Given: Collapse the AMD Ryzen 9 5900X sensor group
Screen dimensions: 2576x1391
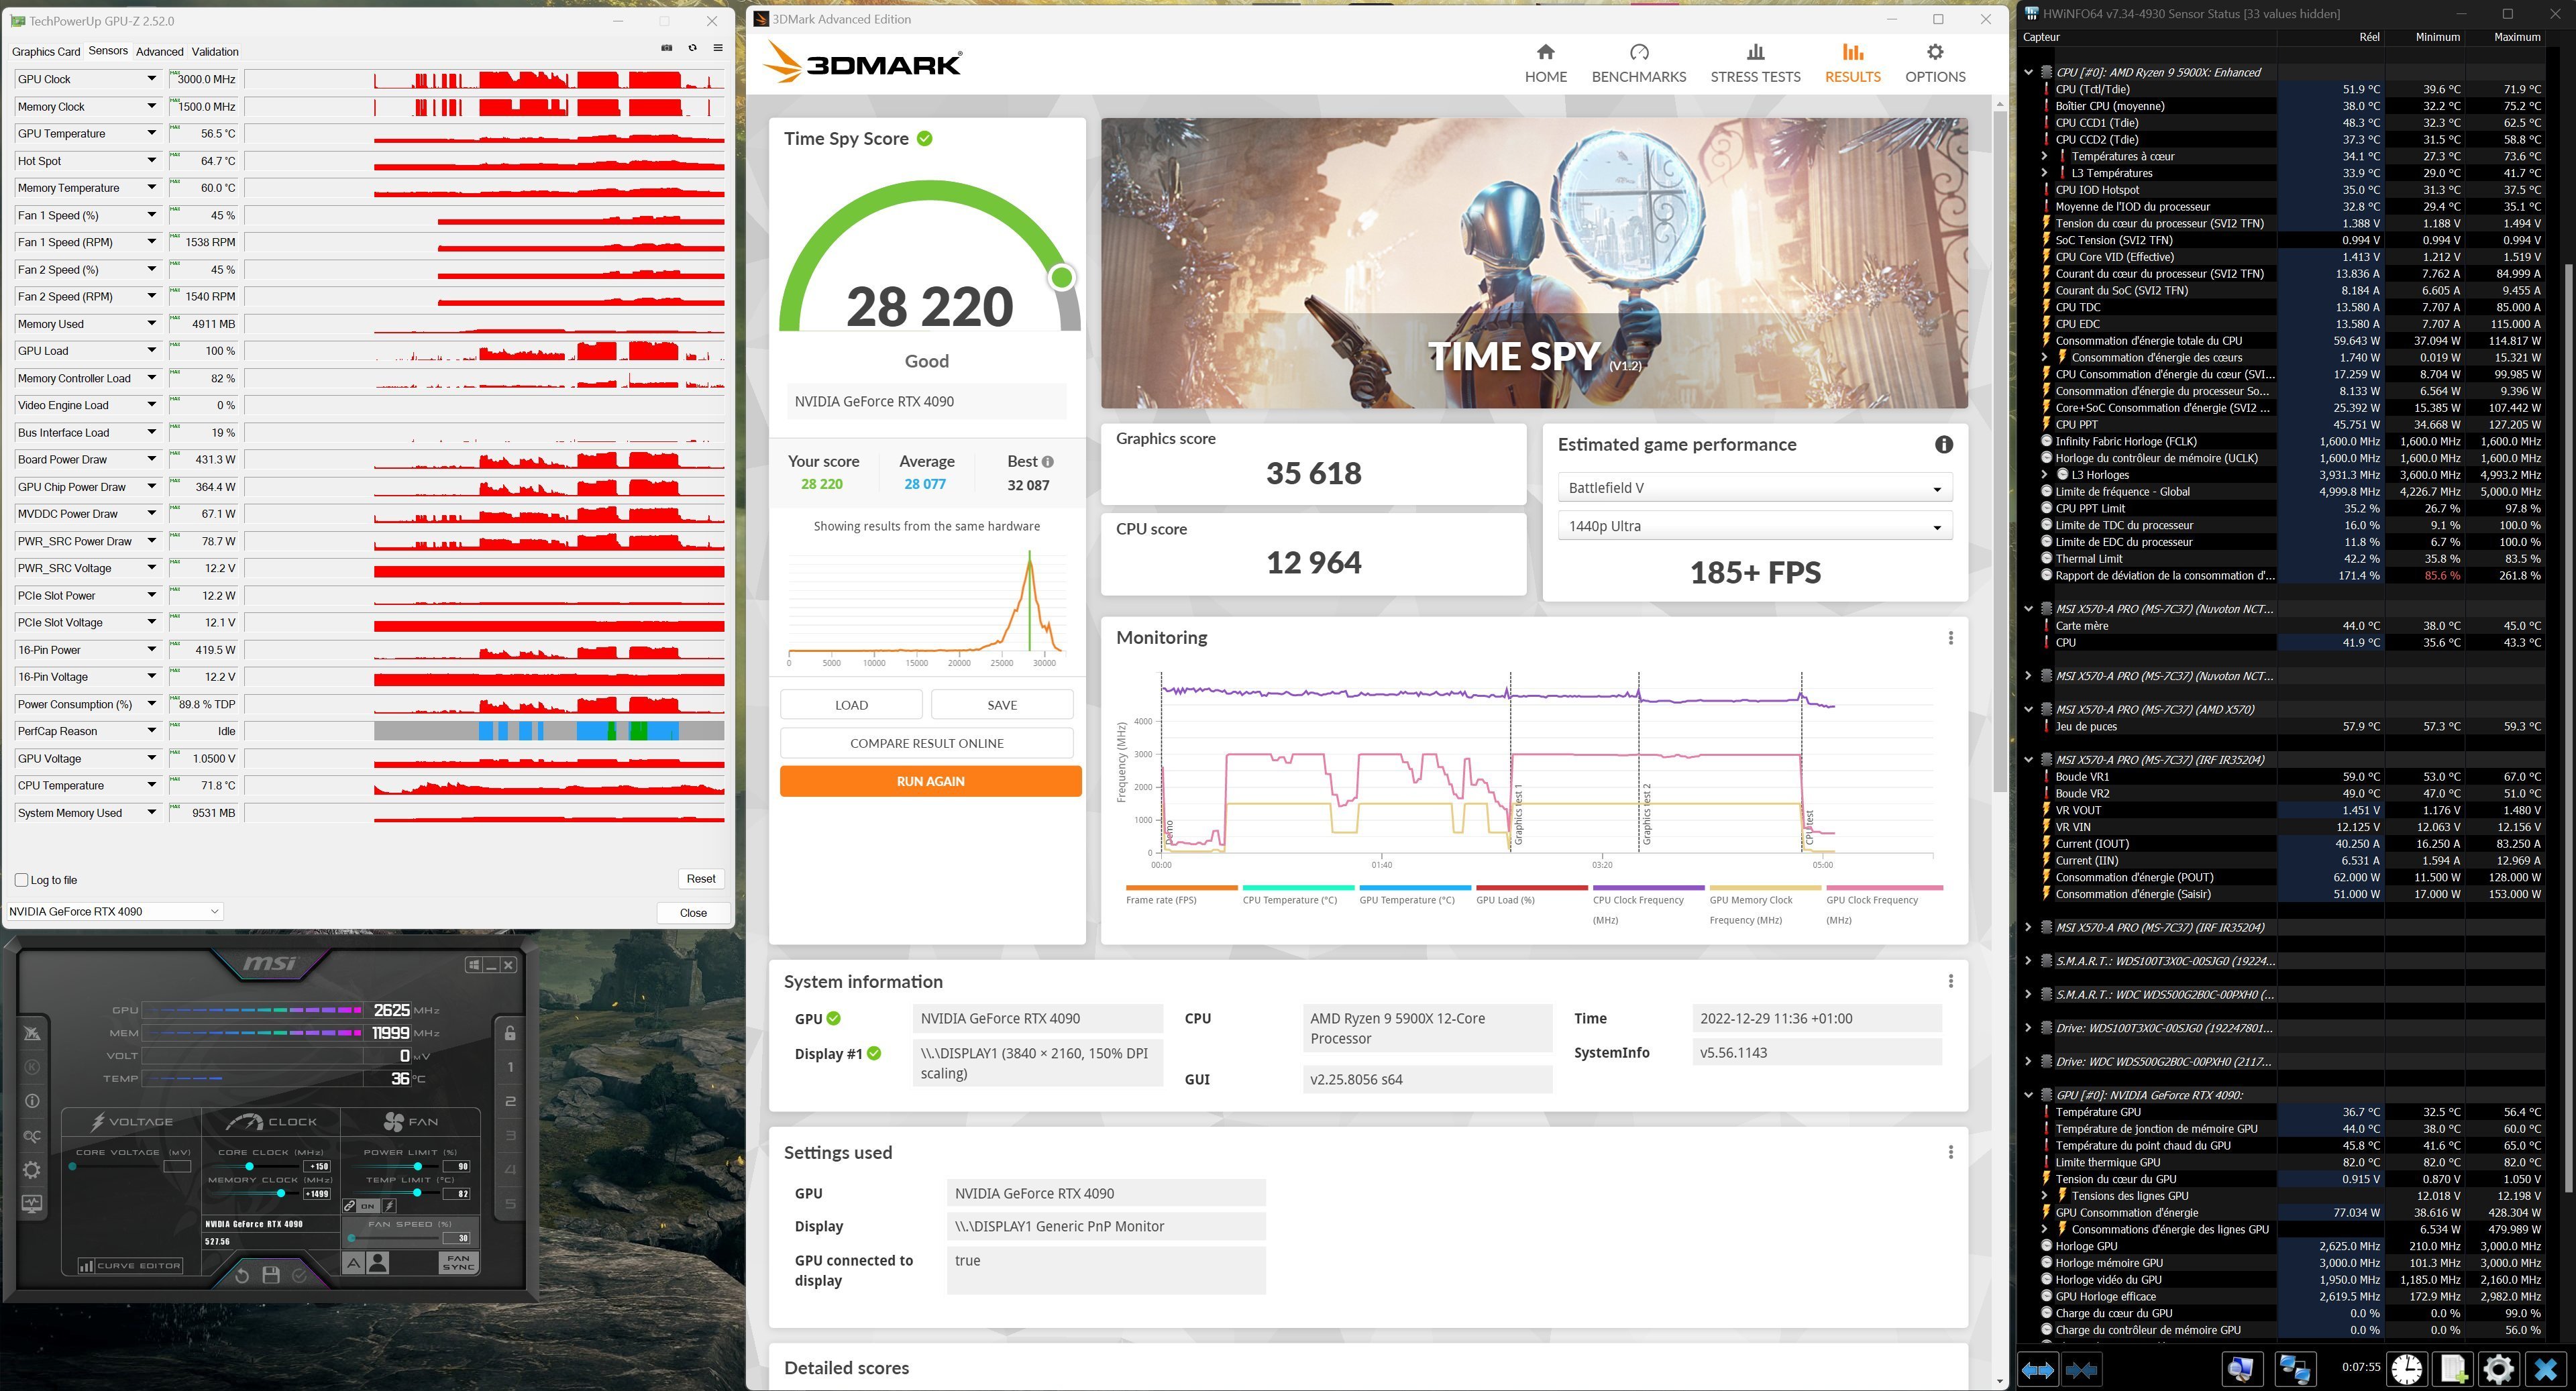Looking at the screenshot, I should tap(2028, 72).
